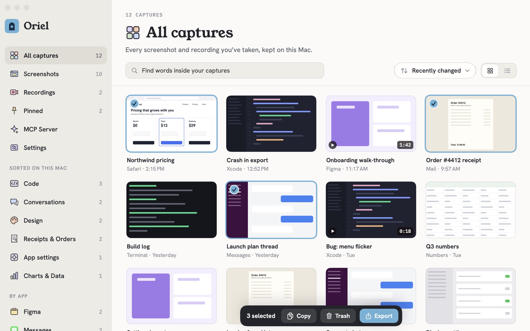This screenshot has height=331, width=530.
Task: Select the App settings category icon
Action: [14, 257]
